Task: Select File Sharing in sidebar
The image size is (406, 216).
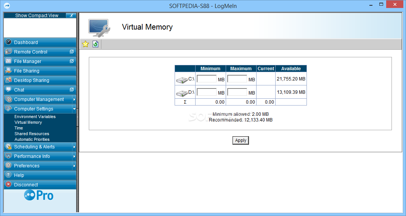Action: (40, 71)
